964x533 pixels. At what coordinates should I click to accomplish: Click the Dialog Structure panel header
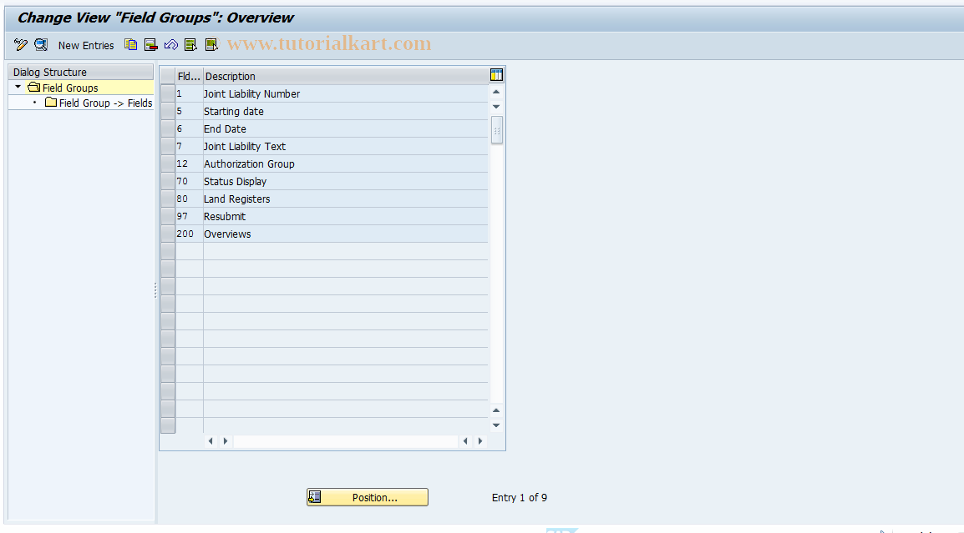pyautogui.click(x=80, y=72)
